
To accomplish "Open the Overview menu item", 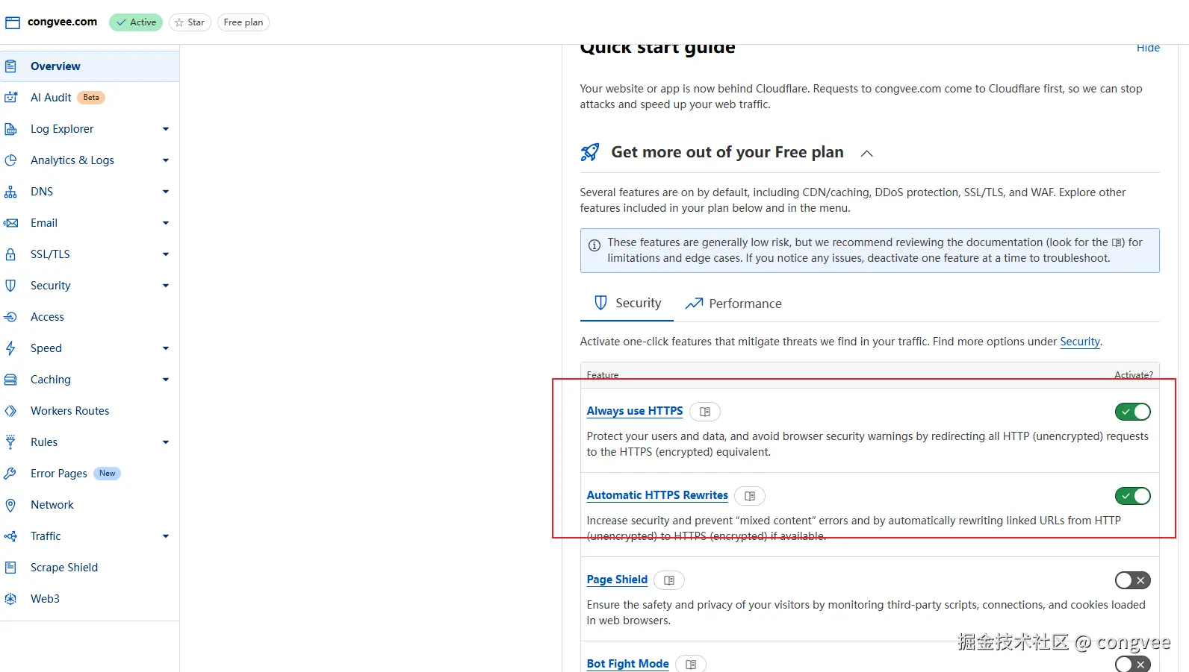I will [90, 66].
